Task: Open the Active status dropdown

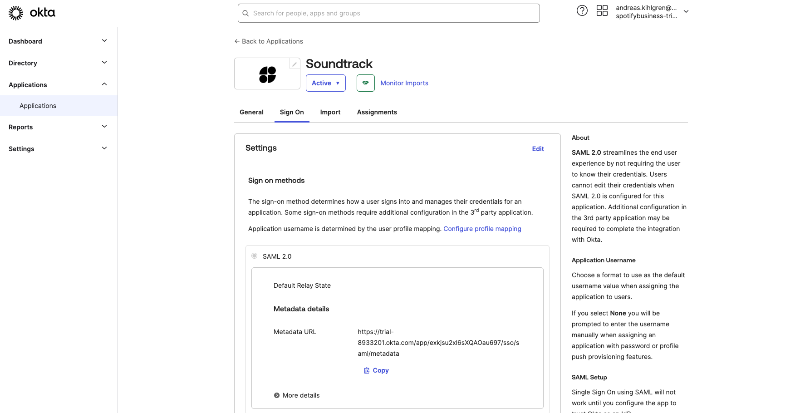Action: click(326, 83)
